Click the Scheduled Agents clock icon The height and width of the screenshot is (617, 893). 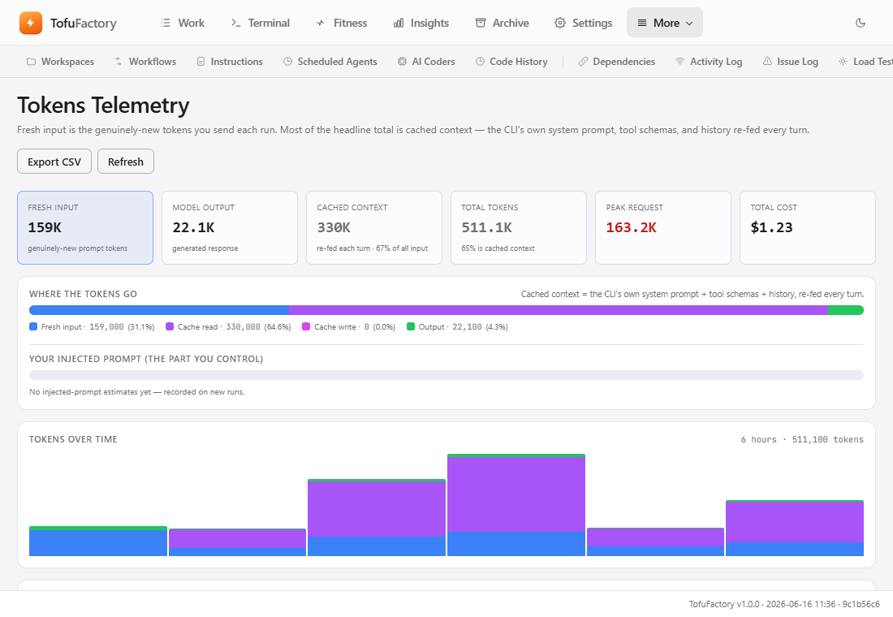[x=287, y=62]
